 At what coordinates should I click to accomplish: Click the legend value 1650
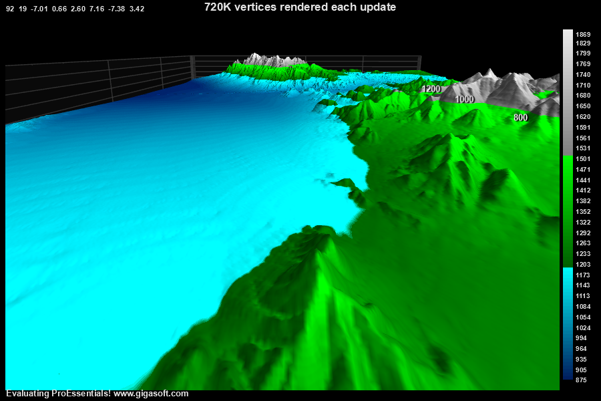click(x=583, y=106)
